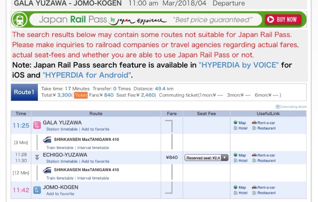Viewport: 318px width, 202px height.
Task: Open Interval timetable for the 12 Min segment
Action: pos(93,178)
